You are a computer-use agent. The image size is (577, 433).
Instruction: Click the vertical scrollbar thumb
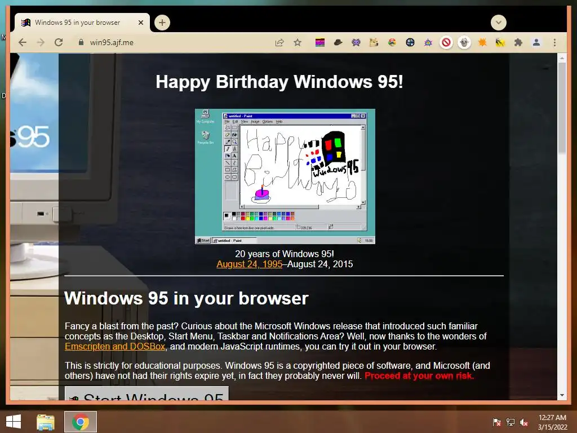pos(562,108)
